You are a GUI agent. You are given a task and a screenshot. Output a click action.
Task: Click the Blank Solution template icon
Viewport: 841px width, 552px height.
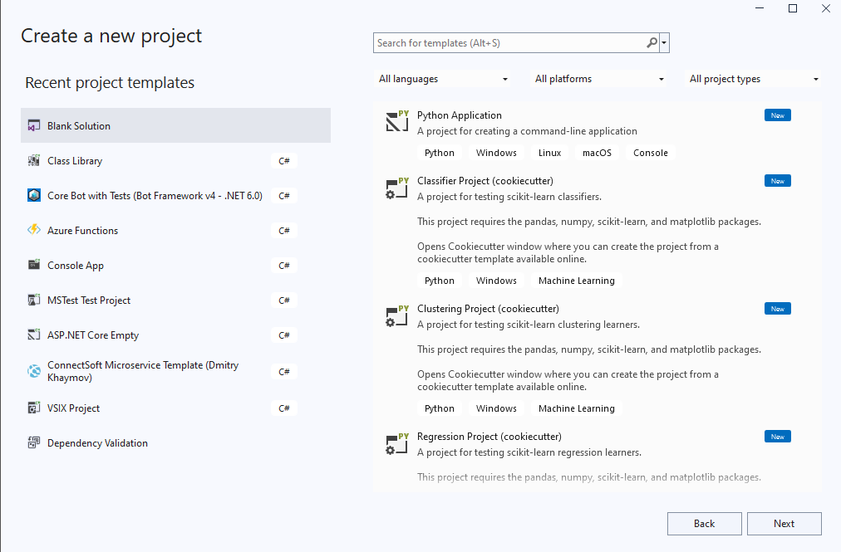34,125
